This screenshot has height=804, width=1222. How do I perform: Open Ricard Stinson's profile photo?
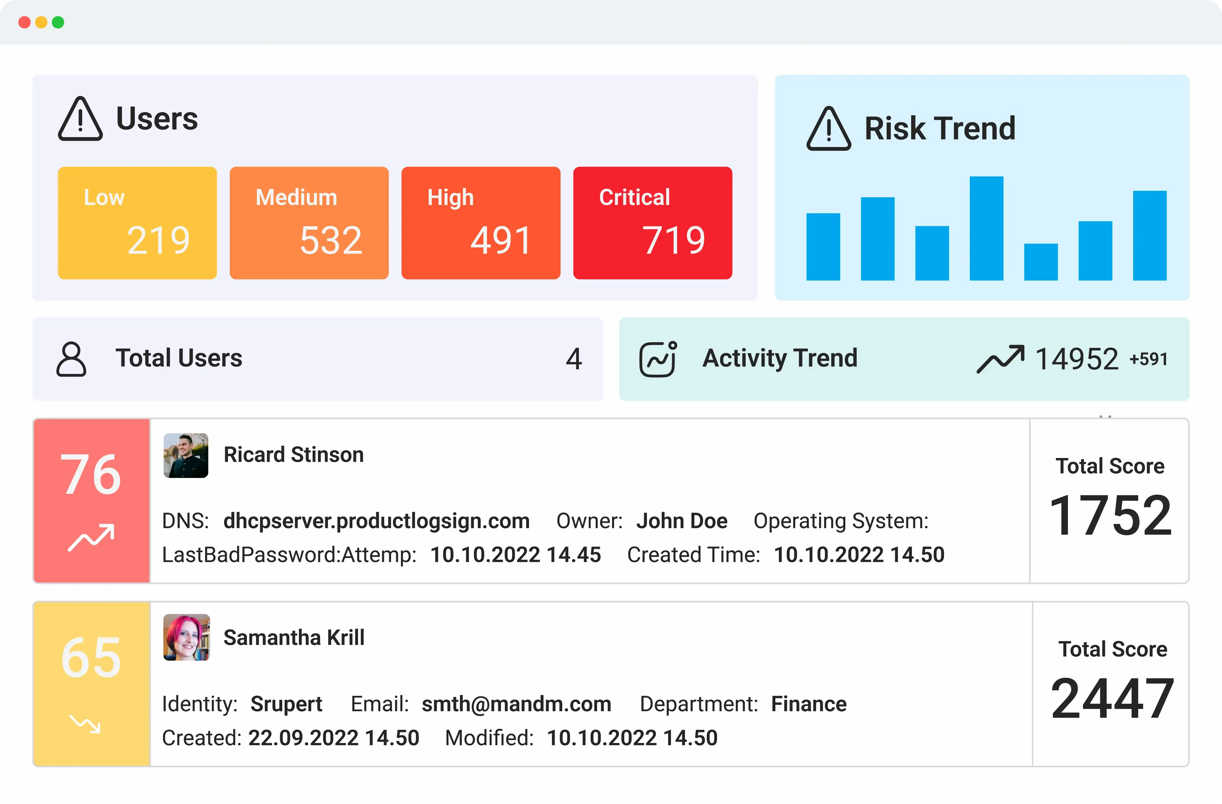coord(186,455)
